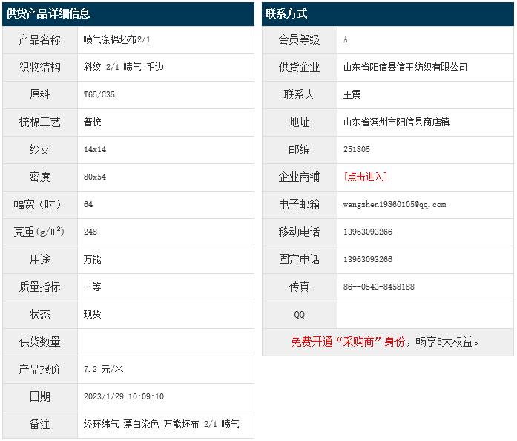Click the fax number 86--0543-8458188

[x=379, y=287]
